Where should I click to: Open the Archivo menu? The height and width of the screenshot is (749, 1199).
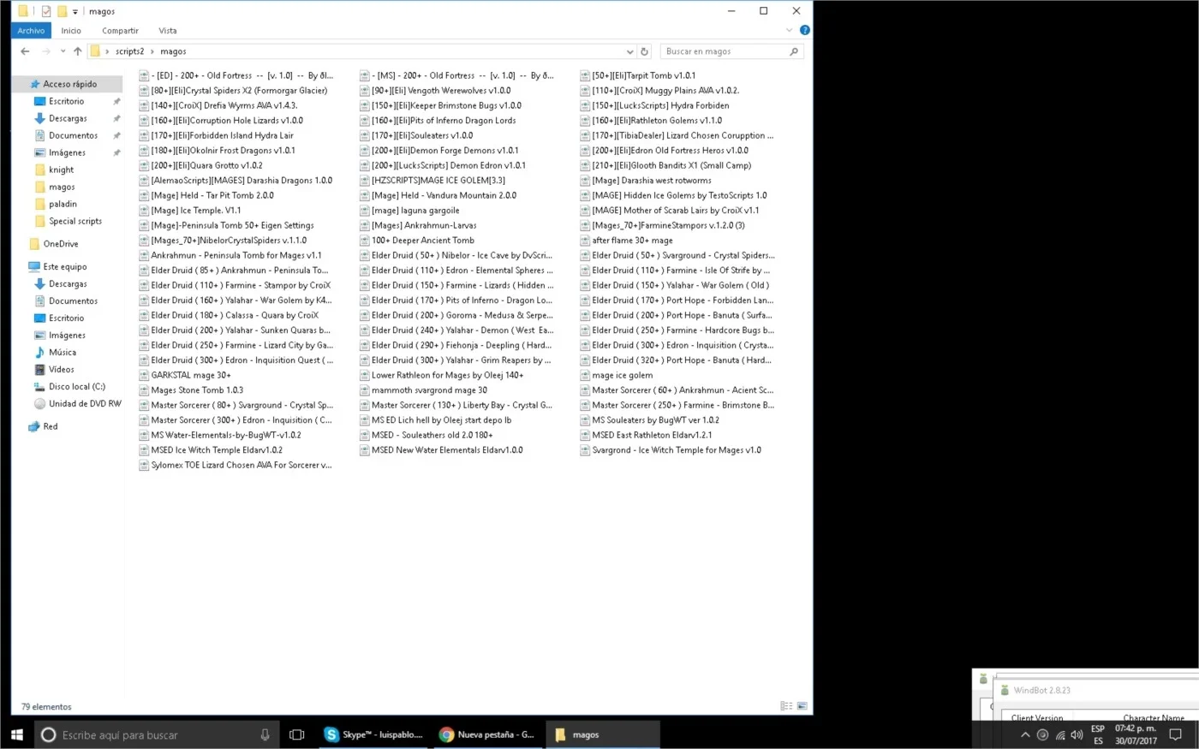coord(31,30)
